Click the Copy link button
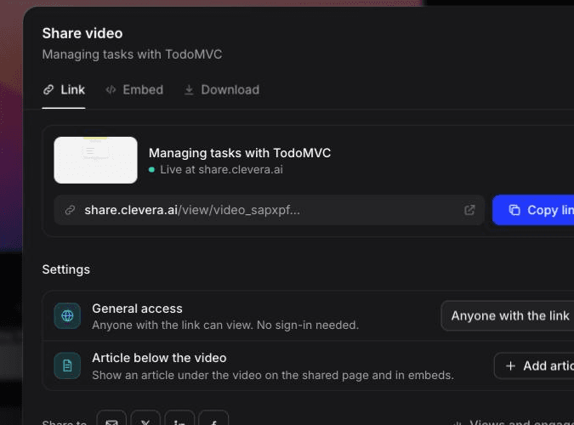574x425 pixels. point(533,210)
